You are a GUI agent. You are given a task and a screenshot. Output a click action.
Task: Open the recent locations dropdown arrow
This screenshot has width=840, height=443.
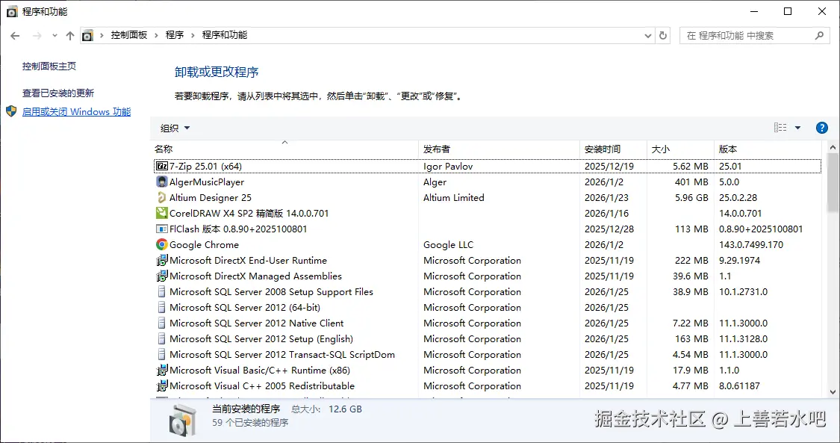point(55,35)
